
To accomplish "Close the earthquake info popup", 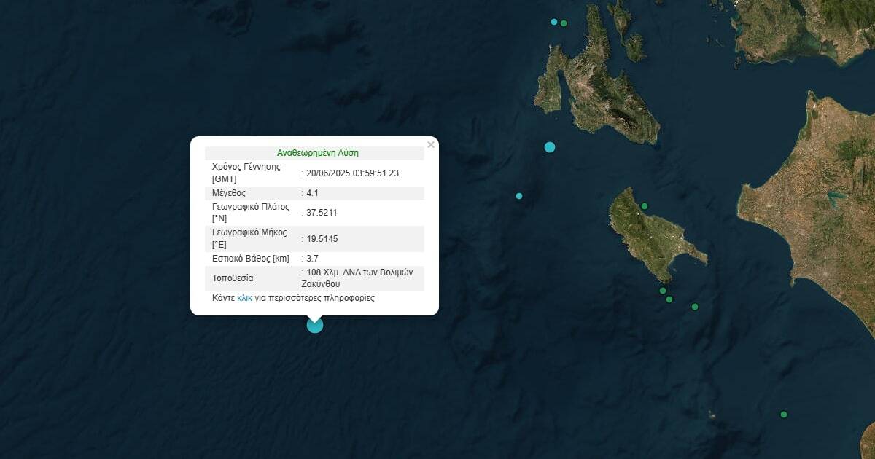I will (430, 145).
